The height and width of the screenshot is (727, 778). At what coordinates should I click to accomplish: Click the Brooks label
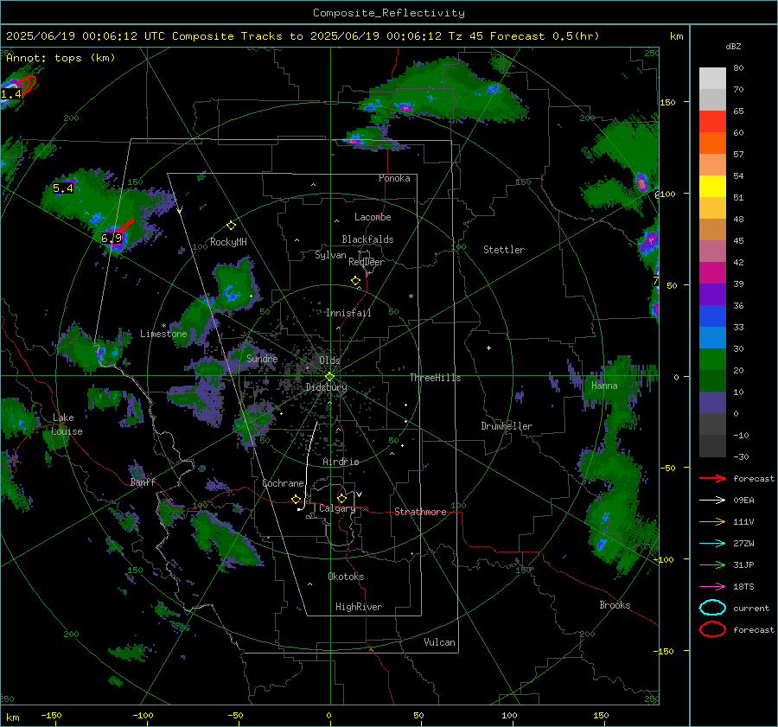615,605
